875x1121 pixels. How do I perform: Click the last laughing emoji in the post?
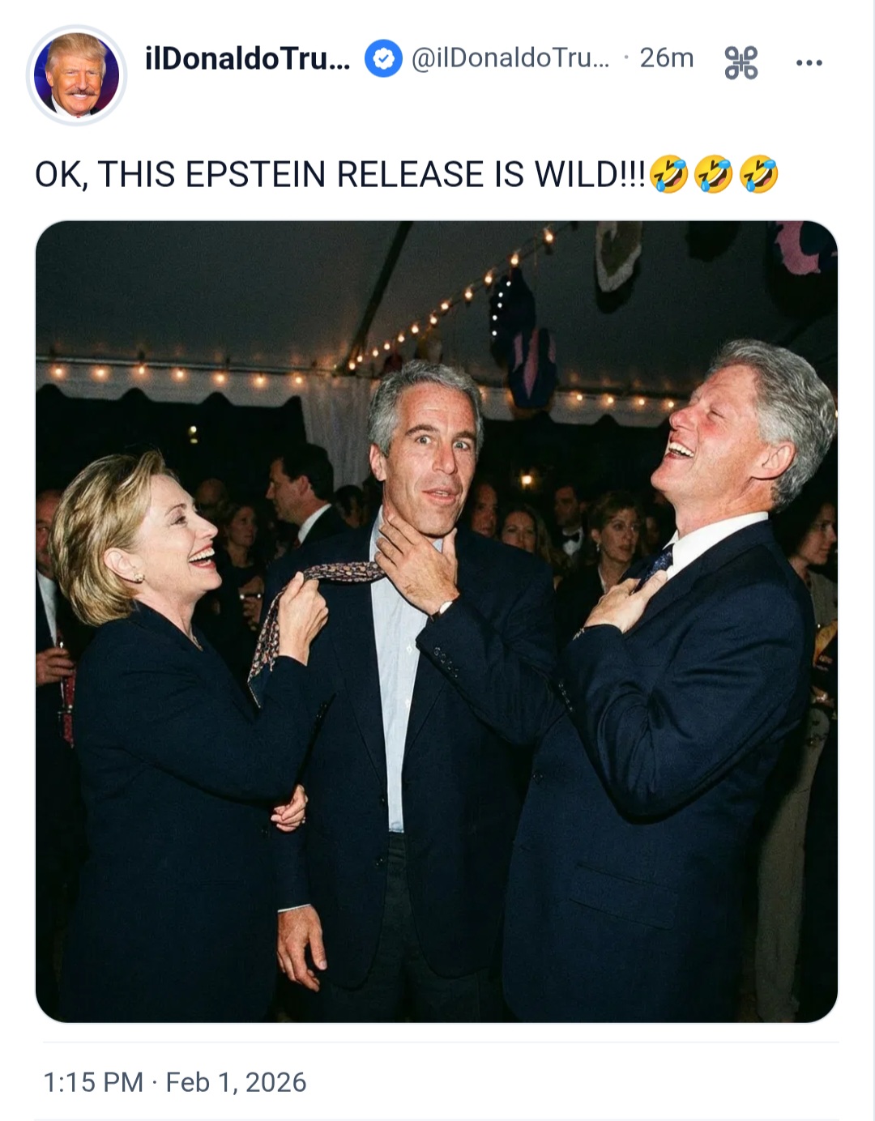coord(759,174)
